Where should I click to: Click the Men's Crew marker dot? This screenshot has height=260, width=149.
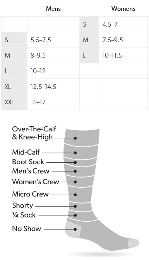[75, 171]
